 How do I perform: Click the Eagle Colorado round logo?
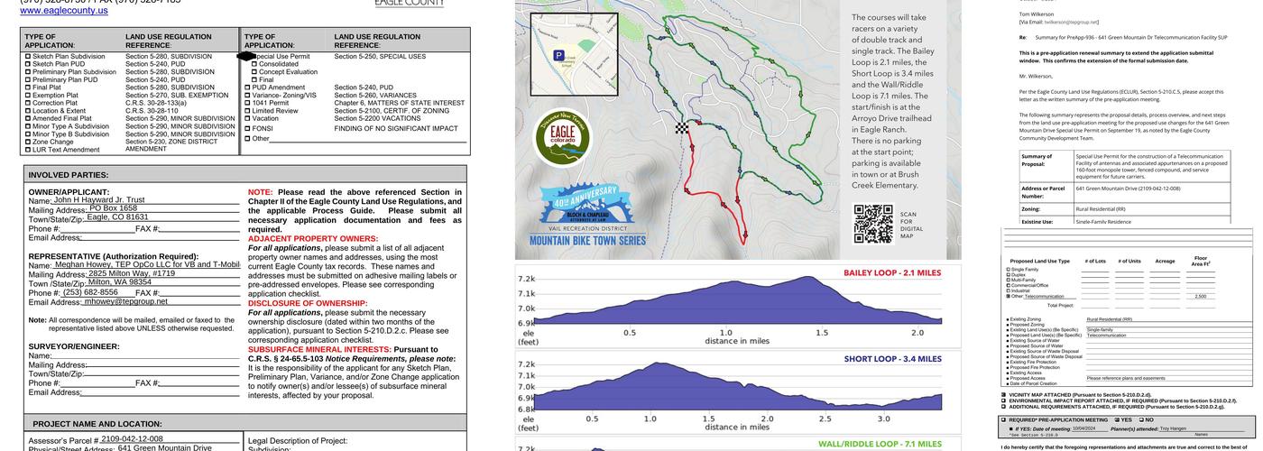[x=562, y=139]
